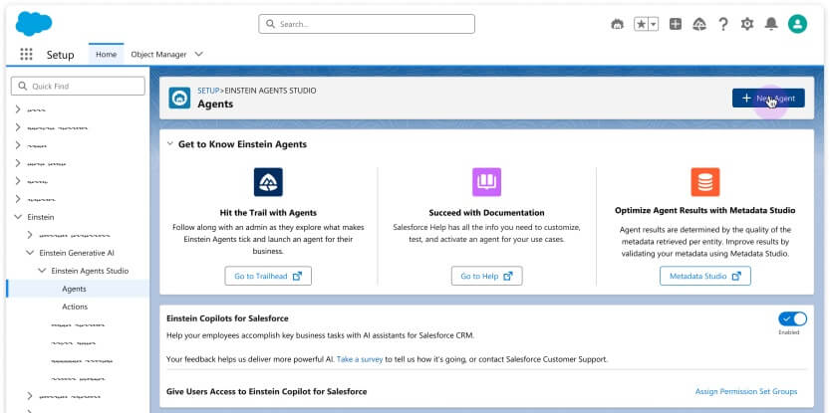
Task: Focus the Quick Find input
Action: pyautogui.click(x=78, y=86)
